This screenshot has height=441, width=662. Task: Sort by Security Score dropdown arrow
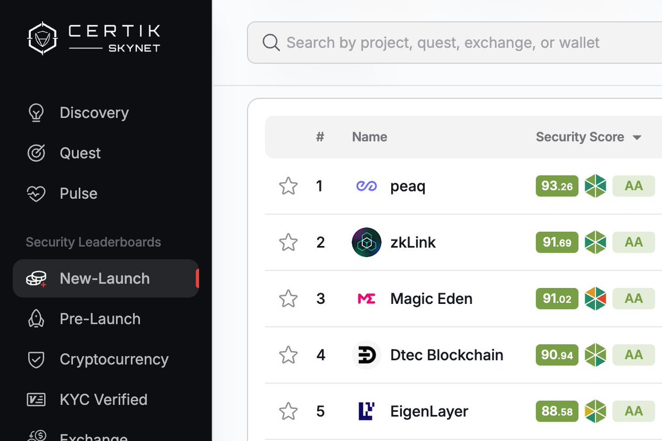pos(637,138)
